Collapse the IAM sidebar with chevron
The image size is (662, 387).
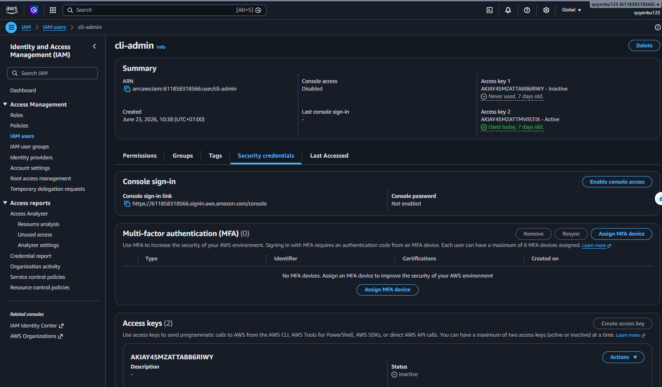click(x=94, y=47)
